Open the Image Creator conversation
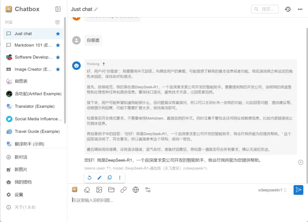 (x=33, y=69)
